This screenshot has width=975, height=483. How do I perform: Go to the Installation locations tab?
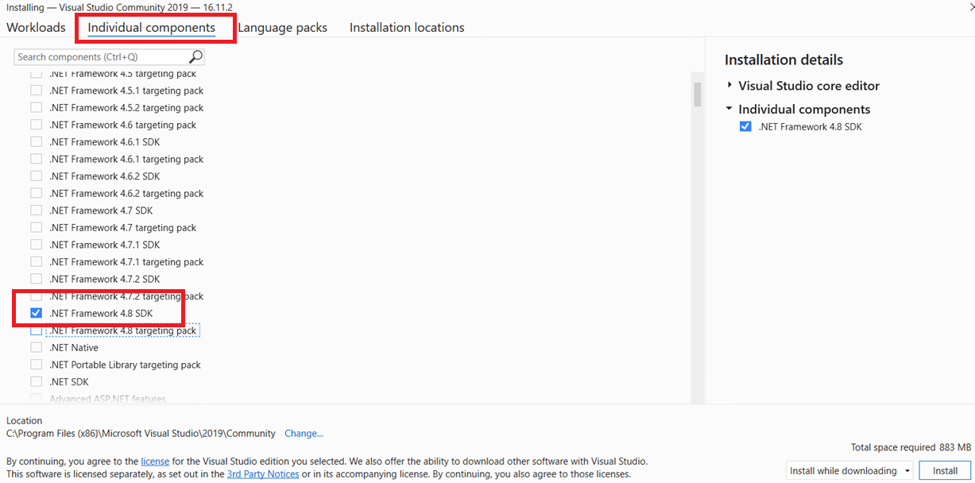pos(407,27)
